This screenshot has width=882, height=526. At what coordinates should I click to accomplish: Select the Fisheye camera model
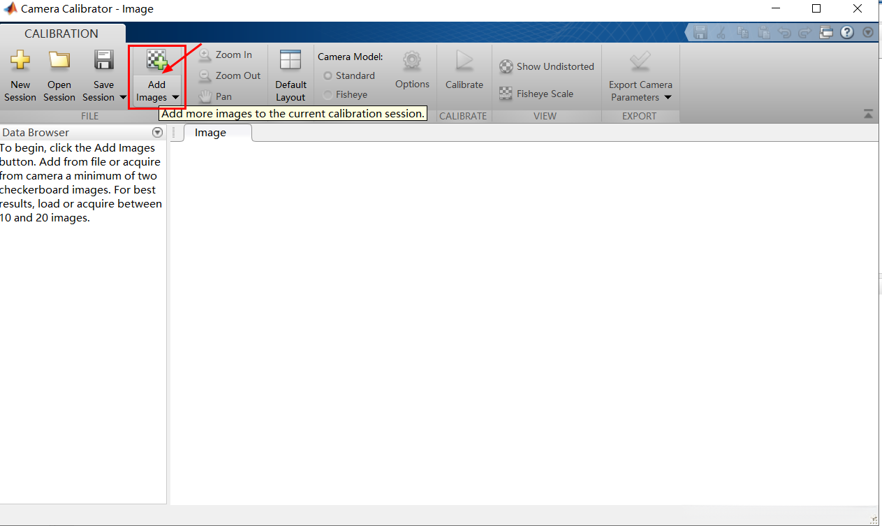(346, 94)
